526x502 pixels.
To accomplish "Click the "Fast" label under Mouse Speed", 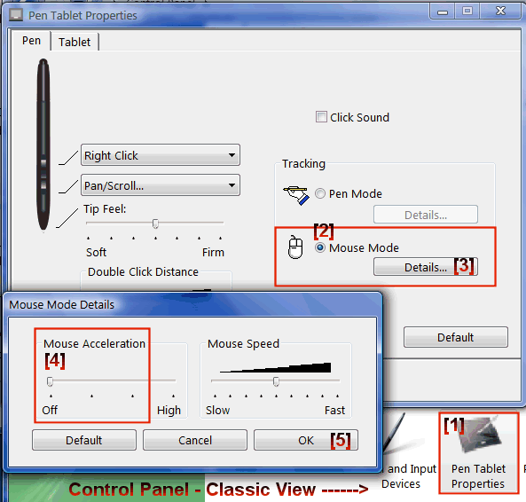I will tap(334, 410).
